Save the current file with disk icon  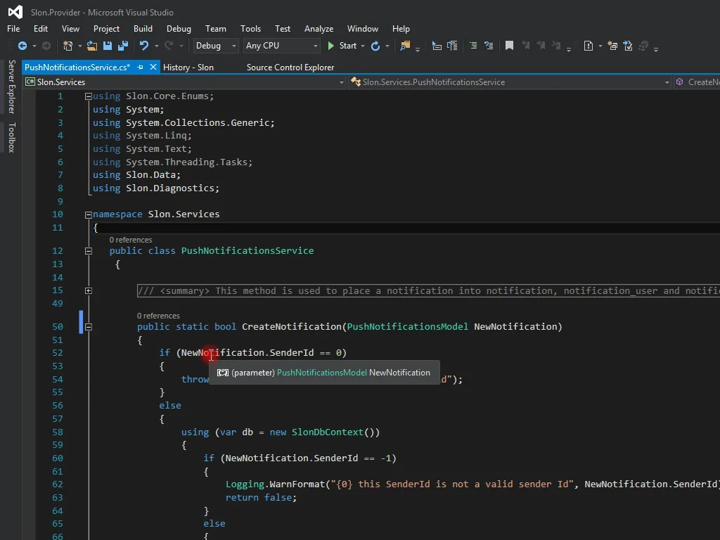tap(108, 46)
